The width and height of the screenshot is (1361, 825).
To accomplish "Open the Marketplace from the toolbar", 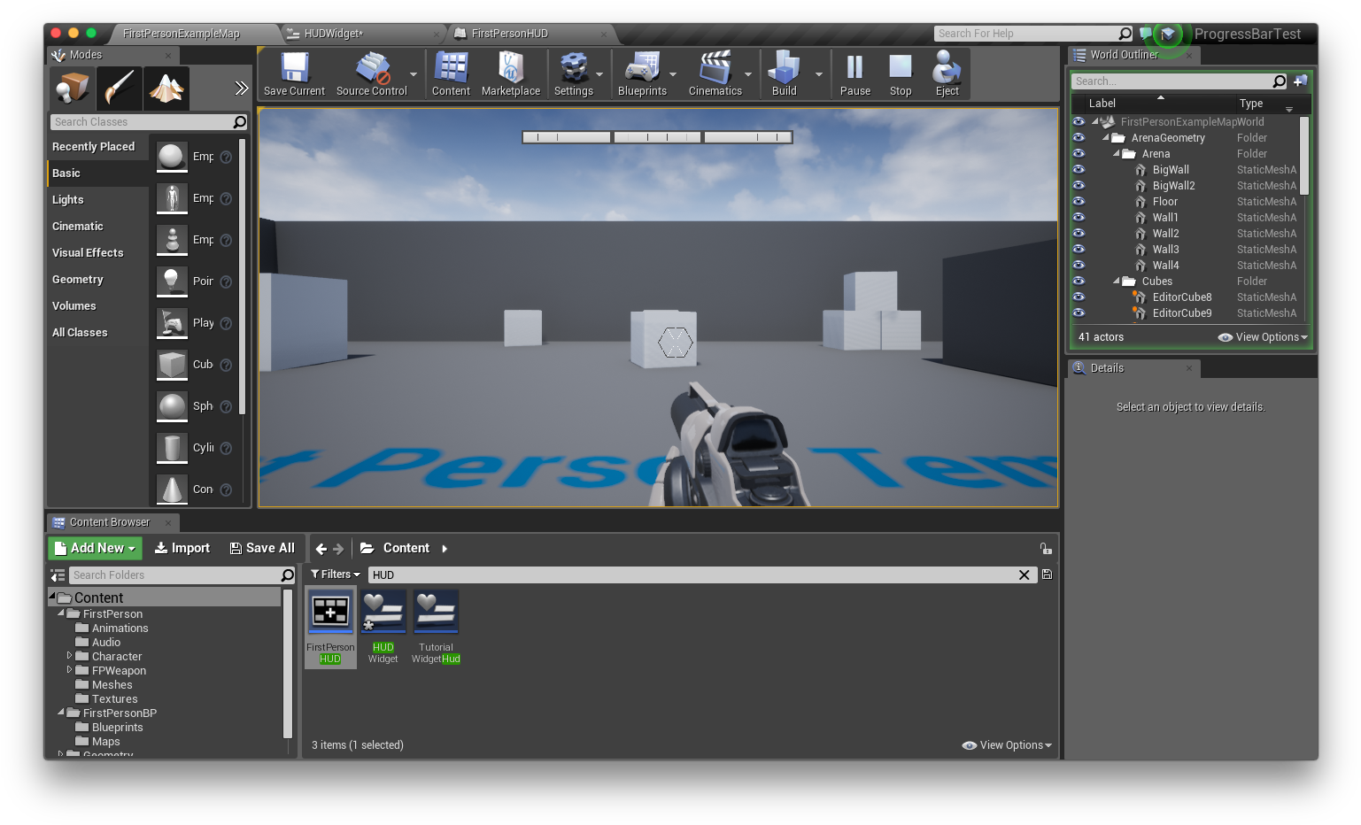I will click(x=510, y=69).
